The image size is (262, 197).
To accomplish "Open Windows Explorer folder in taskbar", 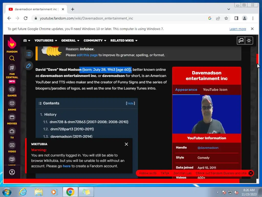I will (39, 192).
